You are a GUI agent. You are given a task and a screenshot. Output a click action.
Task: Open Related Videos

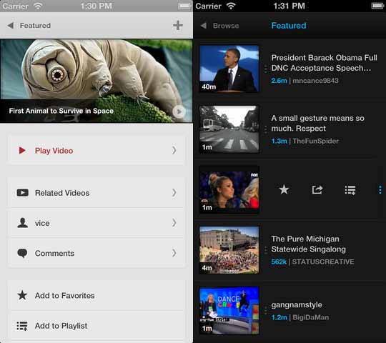[x=96, y=193]
